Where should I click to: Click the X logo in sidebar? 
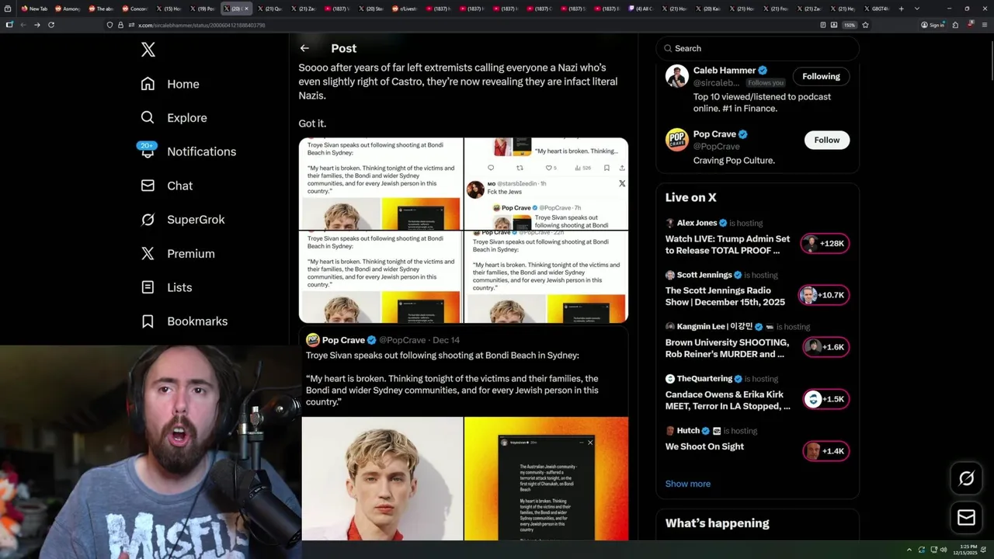click(148, 50)
